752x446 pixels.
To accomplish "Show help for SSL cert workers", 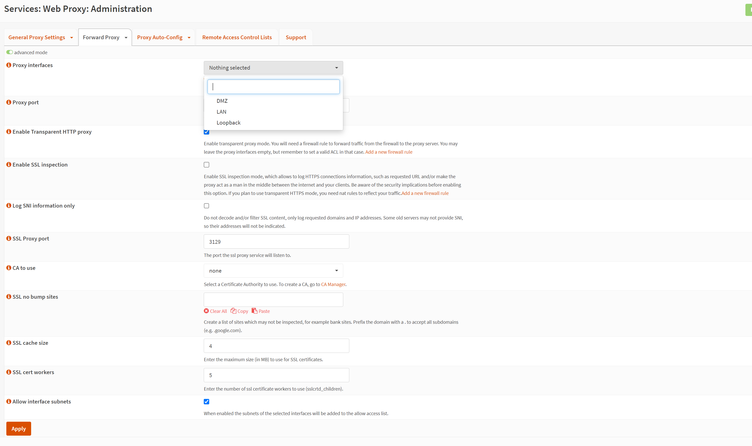I will coord(9,372).
